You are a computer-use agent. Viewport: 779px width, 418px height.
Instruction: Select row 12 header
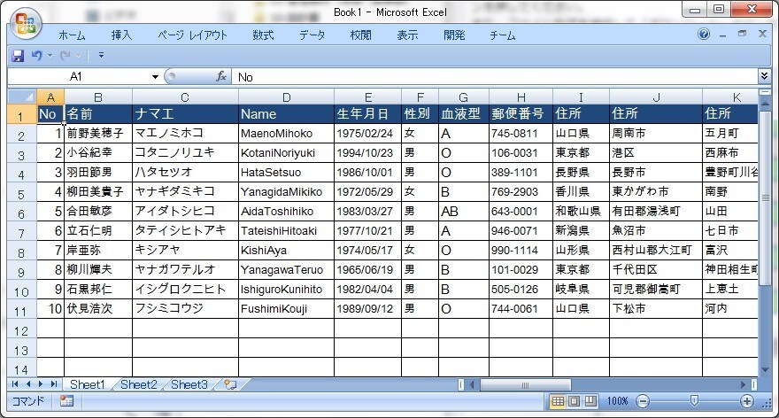21,329
